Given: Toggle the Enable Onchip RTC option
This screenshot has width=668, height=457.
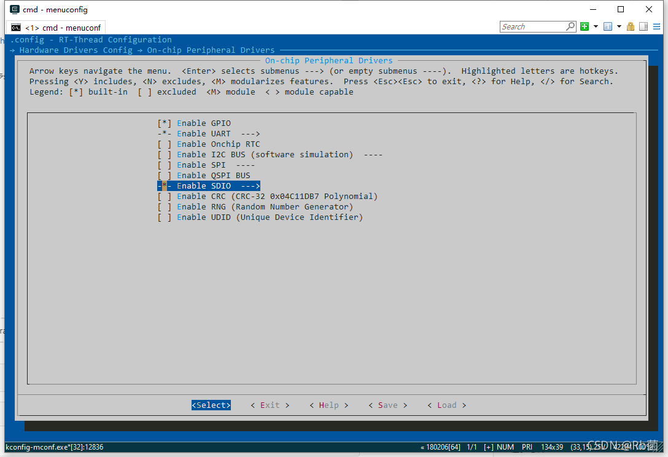Looking at the screenshot, I should (x=208, y=144).
